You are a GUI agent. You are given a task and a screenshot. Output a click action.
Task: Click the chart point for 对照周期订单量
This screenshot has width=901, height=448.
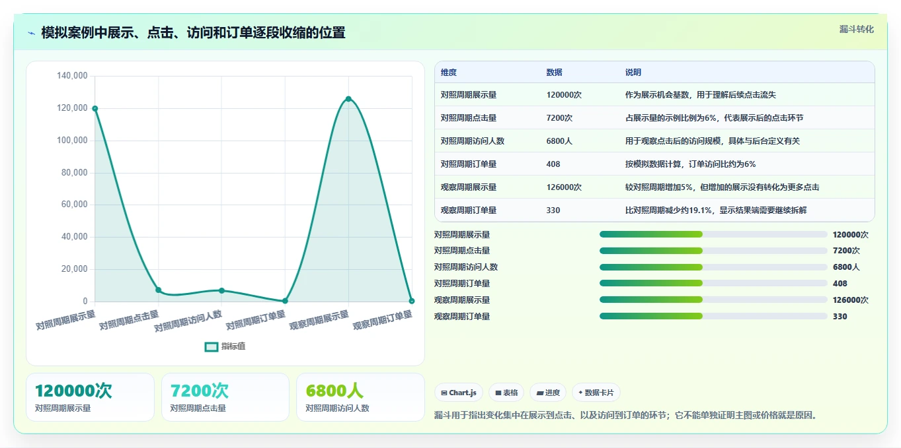coord(285,301)
